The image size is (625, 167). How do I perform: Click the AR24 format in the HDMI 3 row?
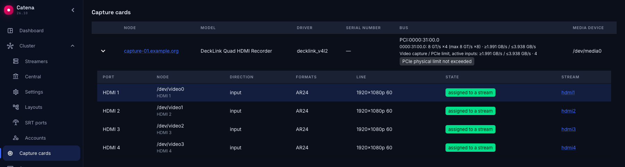pyautogui.click(x=302, y=129)
